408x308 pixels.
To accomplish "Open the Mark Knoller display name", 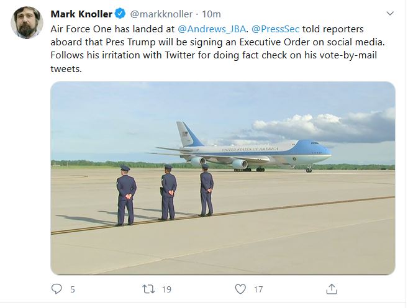I will pyautogui.click(x=81, y=14).
